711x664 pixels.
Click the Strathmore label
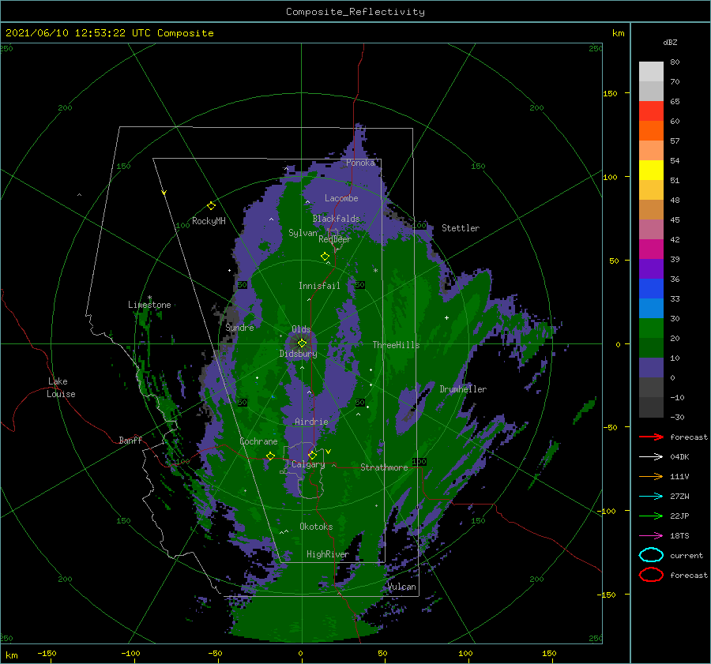384,467
